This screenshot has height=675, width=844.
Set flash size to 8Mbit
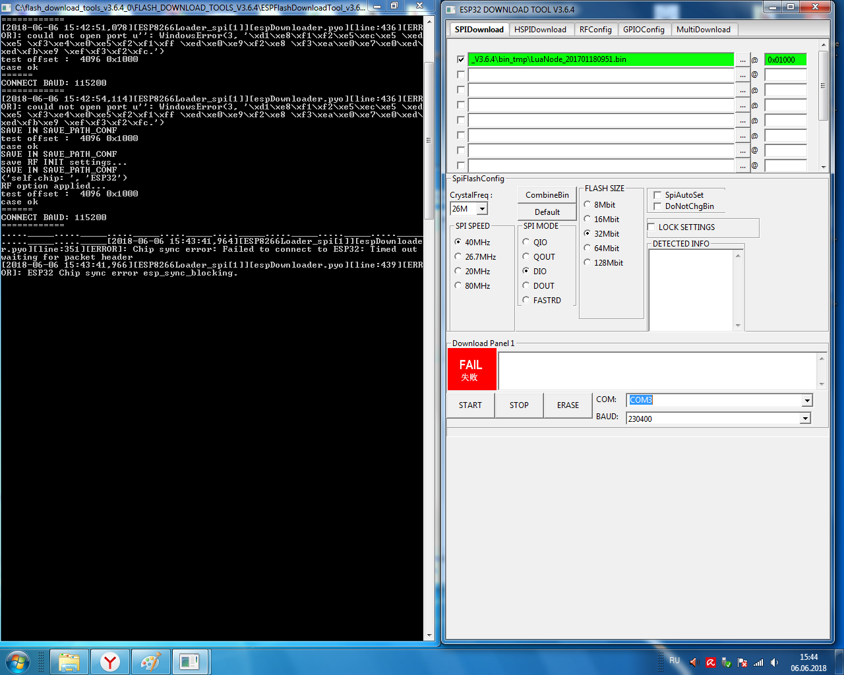point(587,204)
